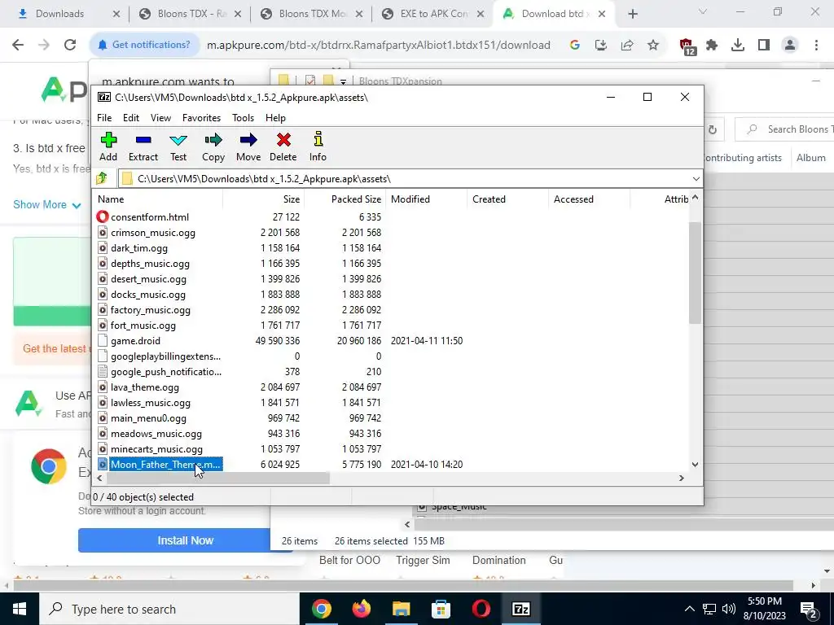Click the Move toolbar icon in 7-Zip
This screenshot has height=625, width=834.
[x=248, y=140]
